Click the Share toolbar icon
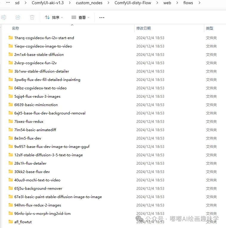Screen dimensions: 226x228 (x=18, y=17)
